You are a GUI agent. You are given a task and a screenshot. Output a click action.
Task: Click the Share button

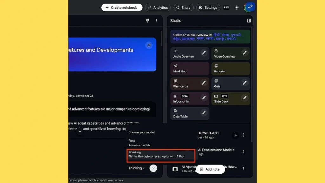(x=183, y=8)
